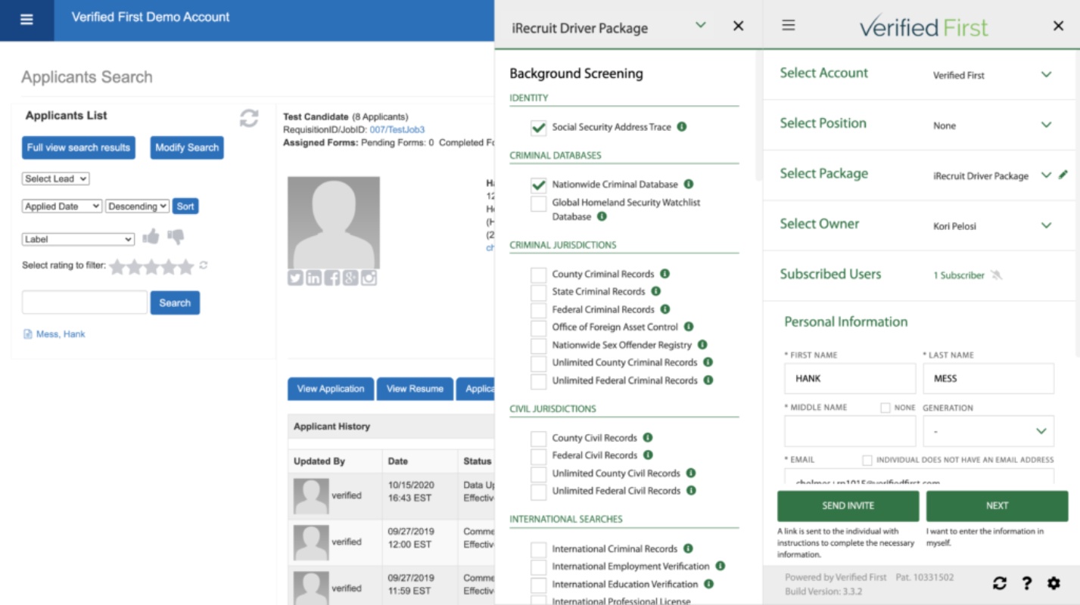Image resolution: width=1080 pixels, height=605 pixels.
Task: Expand the Select Position dropdown
Action: click(x=1047, y=125)
